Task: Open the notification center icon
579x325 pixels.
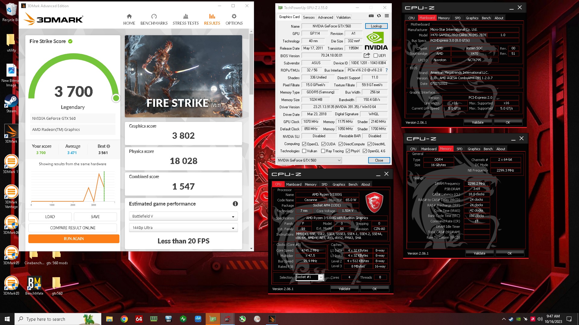Action: (x=569, y=319)
